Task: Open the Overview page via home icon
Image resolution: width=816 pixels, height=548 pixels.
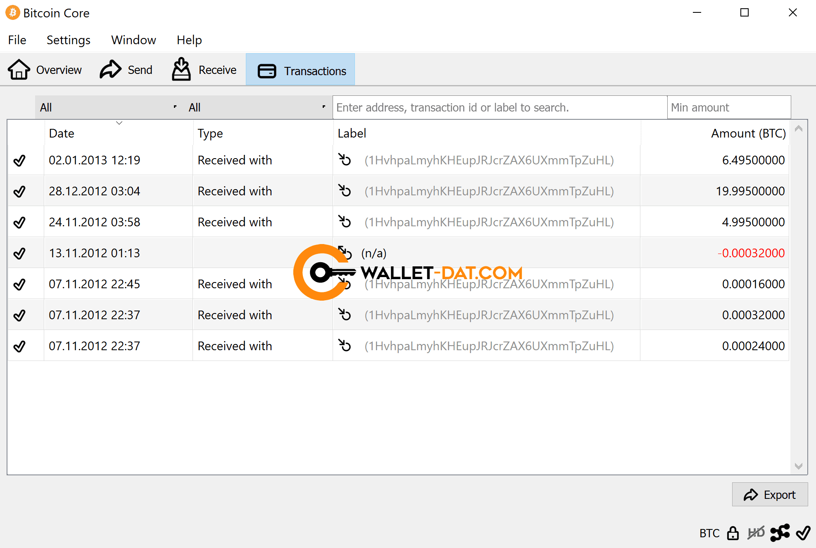Action: click(x=19, y=69)
